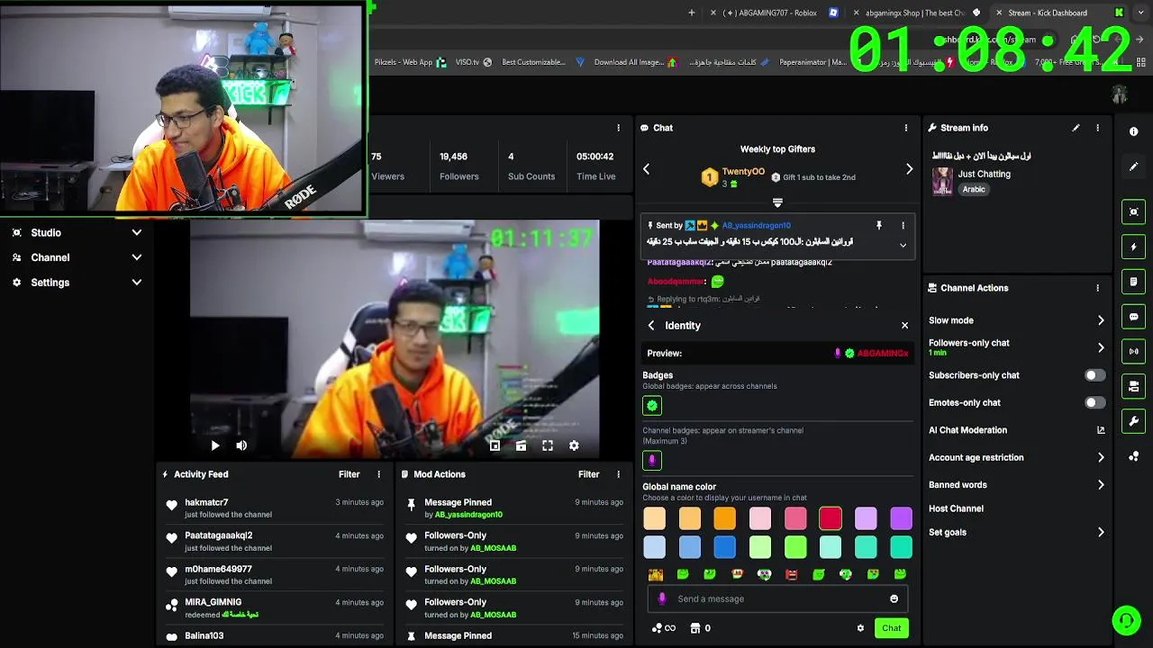
Task: Open the Stream info three-dot menu
Action: [1097, 128]
